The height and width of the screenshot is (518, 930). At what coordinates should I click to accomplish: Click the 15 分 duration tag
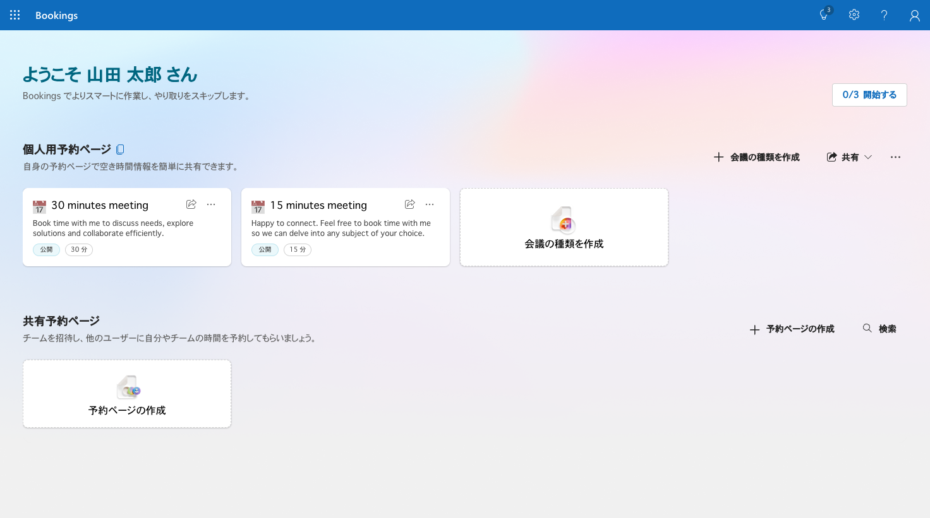pos(298,250)
